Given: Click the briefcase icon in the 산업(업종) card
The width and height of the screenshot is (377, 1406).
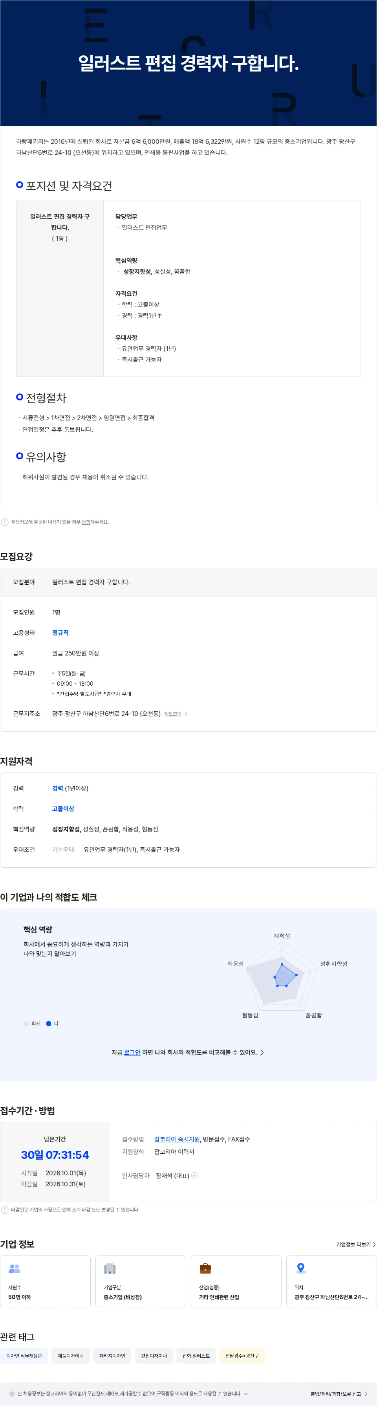Looking at the screenshot, I should click(x=205, y=1268).
